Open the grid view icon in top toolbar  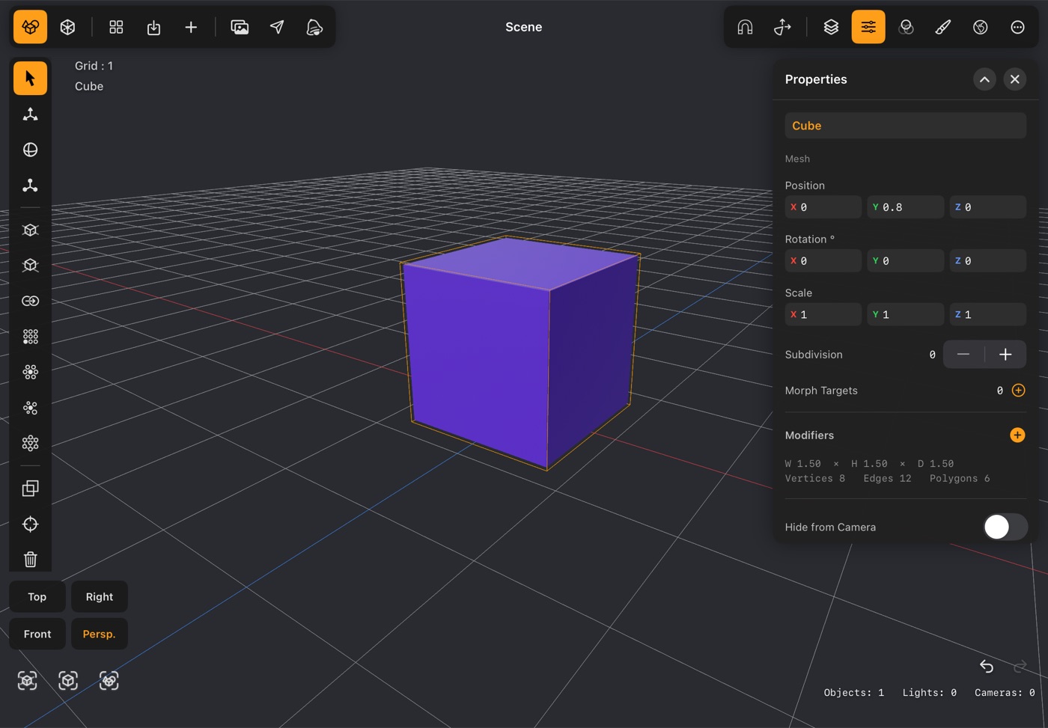click(116, 27)
